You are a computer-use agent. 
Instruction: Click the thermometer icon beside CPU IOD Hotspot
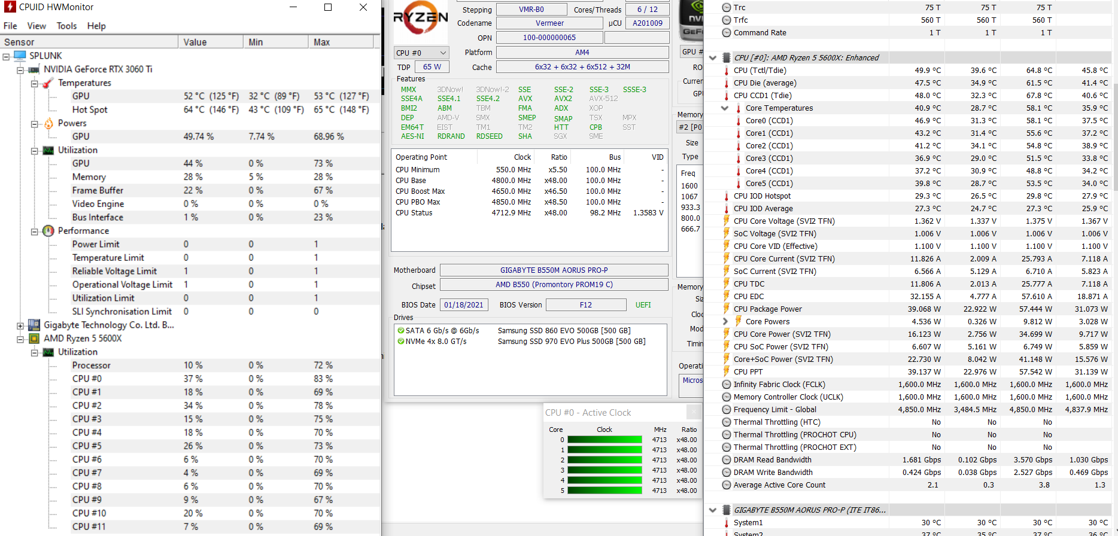tap(727, 196)
